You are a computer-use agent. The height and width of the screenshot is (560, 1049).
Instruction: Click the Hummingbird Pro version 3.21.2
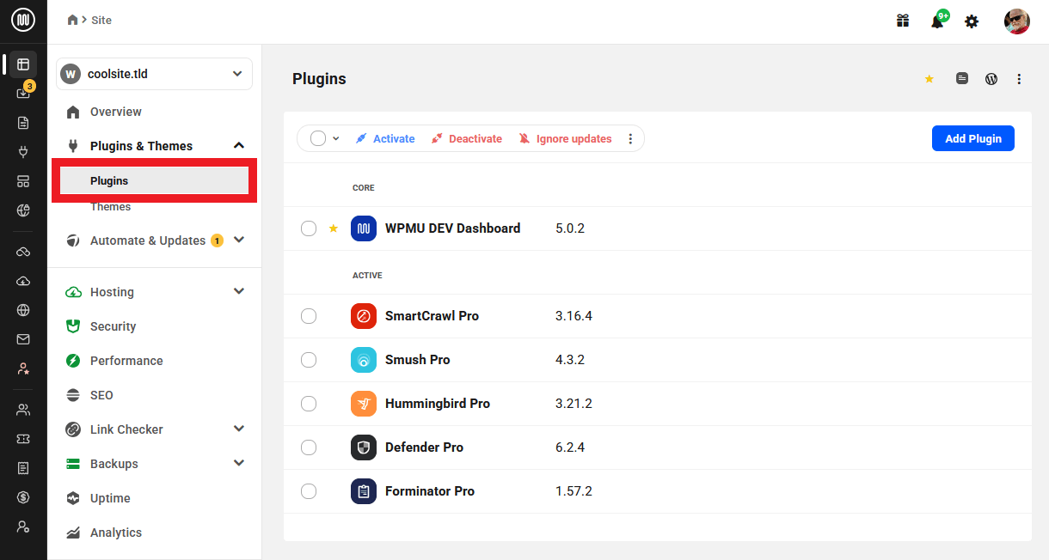574,404
